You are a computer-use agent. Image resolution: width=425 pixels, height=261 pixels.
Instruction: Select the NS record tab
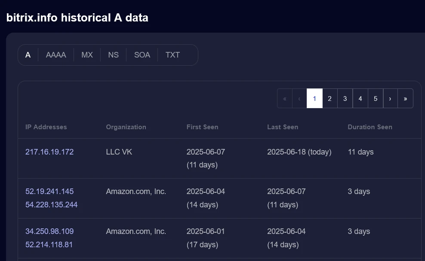(113, 55)
